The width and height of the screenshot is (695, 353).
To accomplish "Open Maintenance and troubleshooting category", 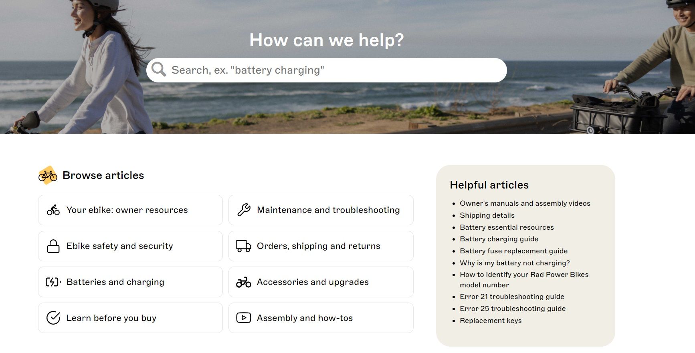I will pyautogui.click(x=328, y=210).
